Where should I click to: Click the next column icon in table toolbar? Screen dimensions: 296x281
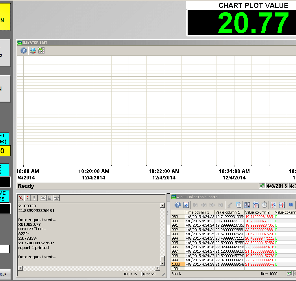[x=282, y=205]
